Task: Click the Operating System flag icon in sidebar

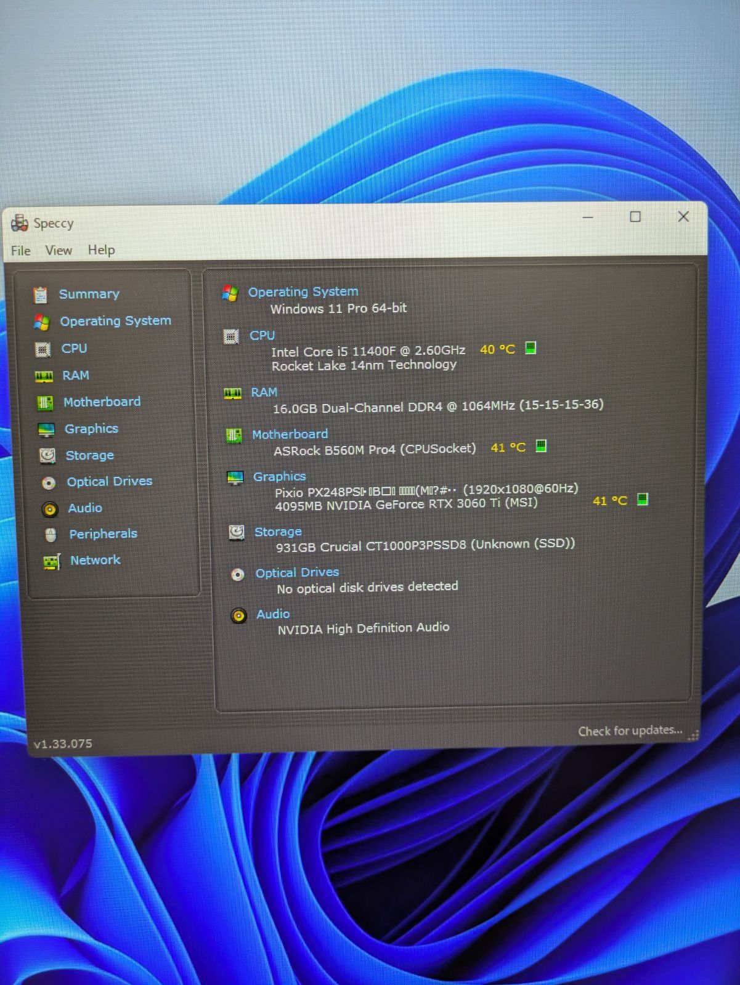Action: 42,322
